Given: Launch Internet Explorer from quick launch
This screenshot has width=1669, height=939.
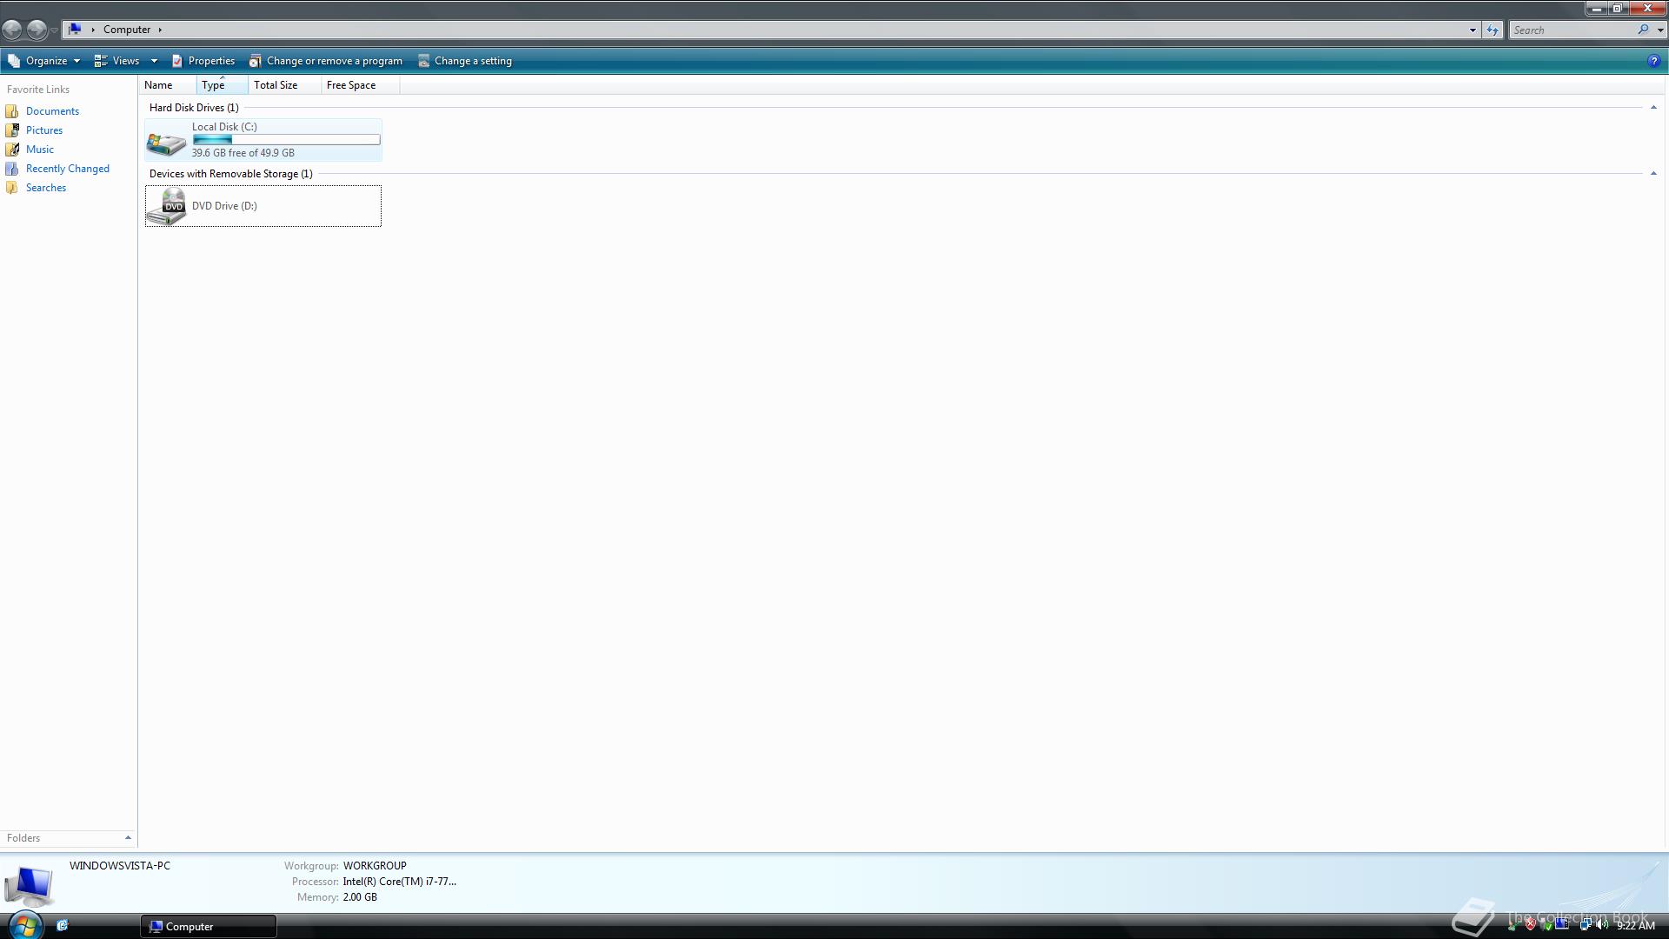Looking at the screenshot, I should pos(62,926).
